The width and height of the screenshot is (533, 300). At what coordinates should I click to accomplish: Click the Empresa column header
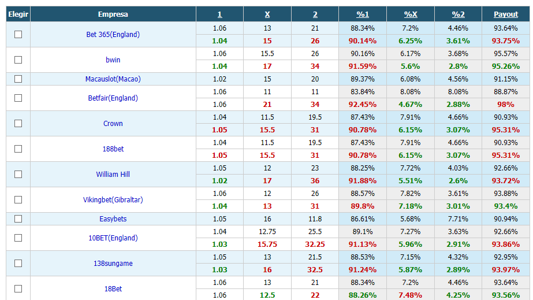[x=113, y=14]
